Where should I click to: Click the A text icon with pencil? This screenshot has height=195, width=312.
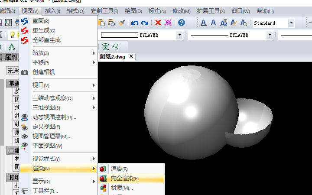[x=234, y=23]
